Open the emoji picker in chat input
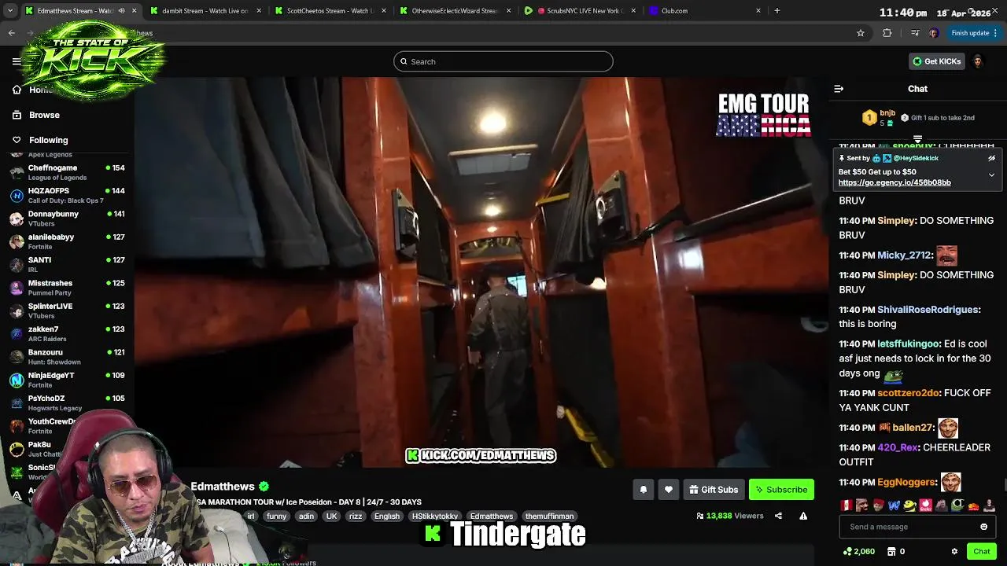The height and width of the screenshot is (566, 1007). tap(983, 527)
